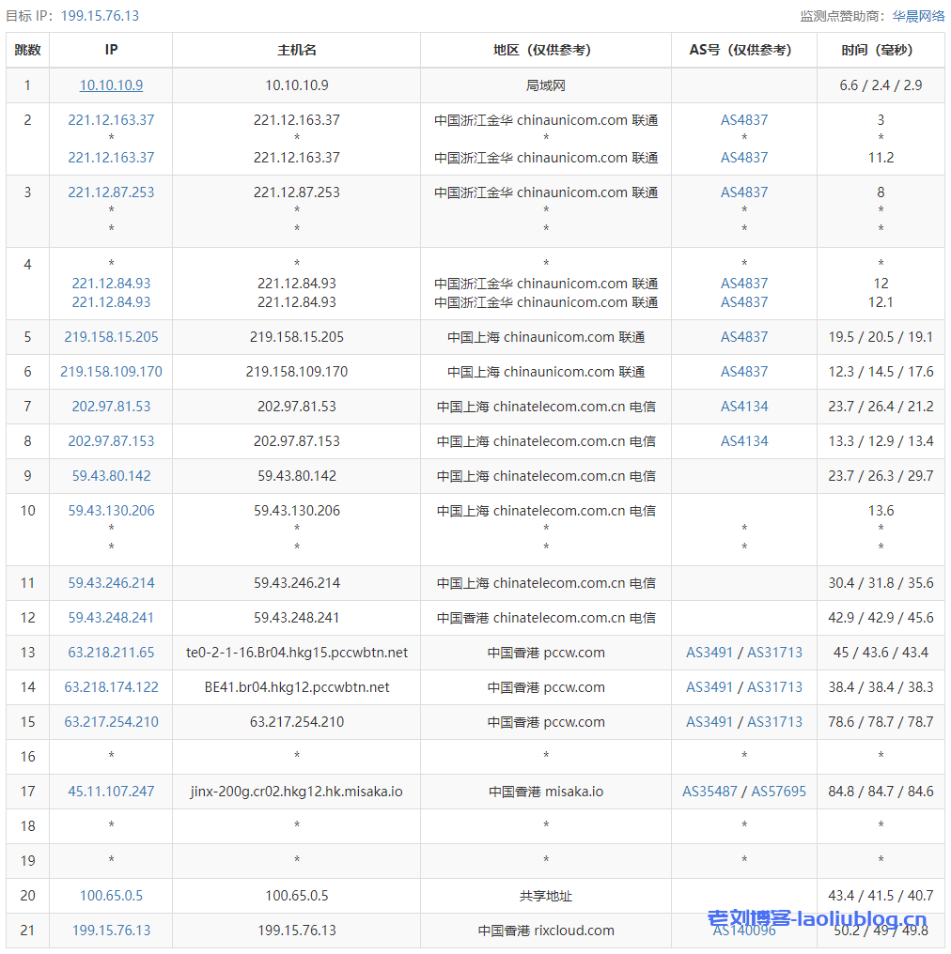Select the 63.217.254.210 IP link in hop 15
This screenshot has height=954, width=951.
tap(111, 722)
